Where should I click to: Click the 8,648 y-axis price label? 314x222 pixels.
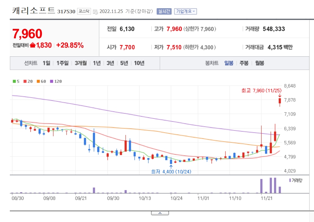290,86
